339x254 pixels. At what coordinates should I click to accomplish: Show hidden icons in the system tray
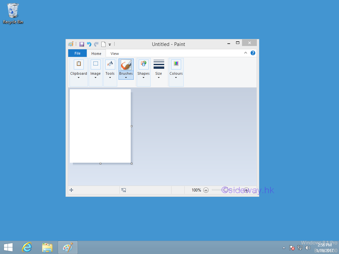[x=284, y=247]
